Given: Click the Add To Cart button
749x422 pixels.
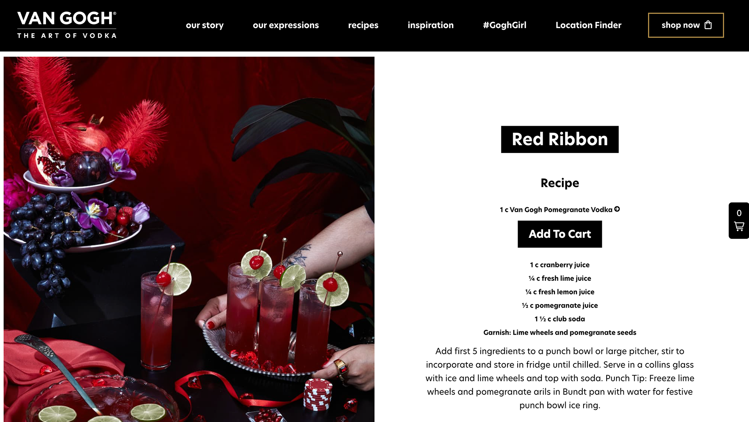Looking at the screenshot, I should tap(560, 234).
